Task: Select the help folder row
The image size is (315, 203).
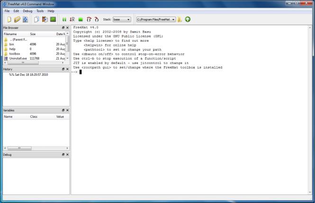Action: tap(35, 49)
